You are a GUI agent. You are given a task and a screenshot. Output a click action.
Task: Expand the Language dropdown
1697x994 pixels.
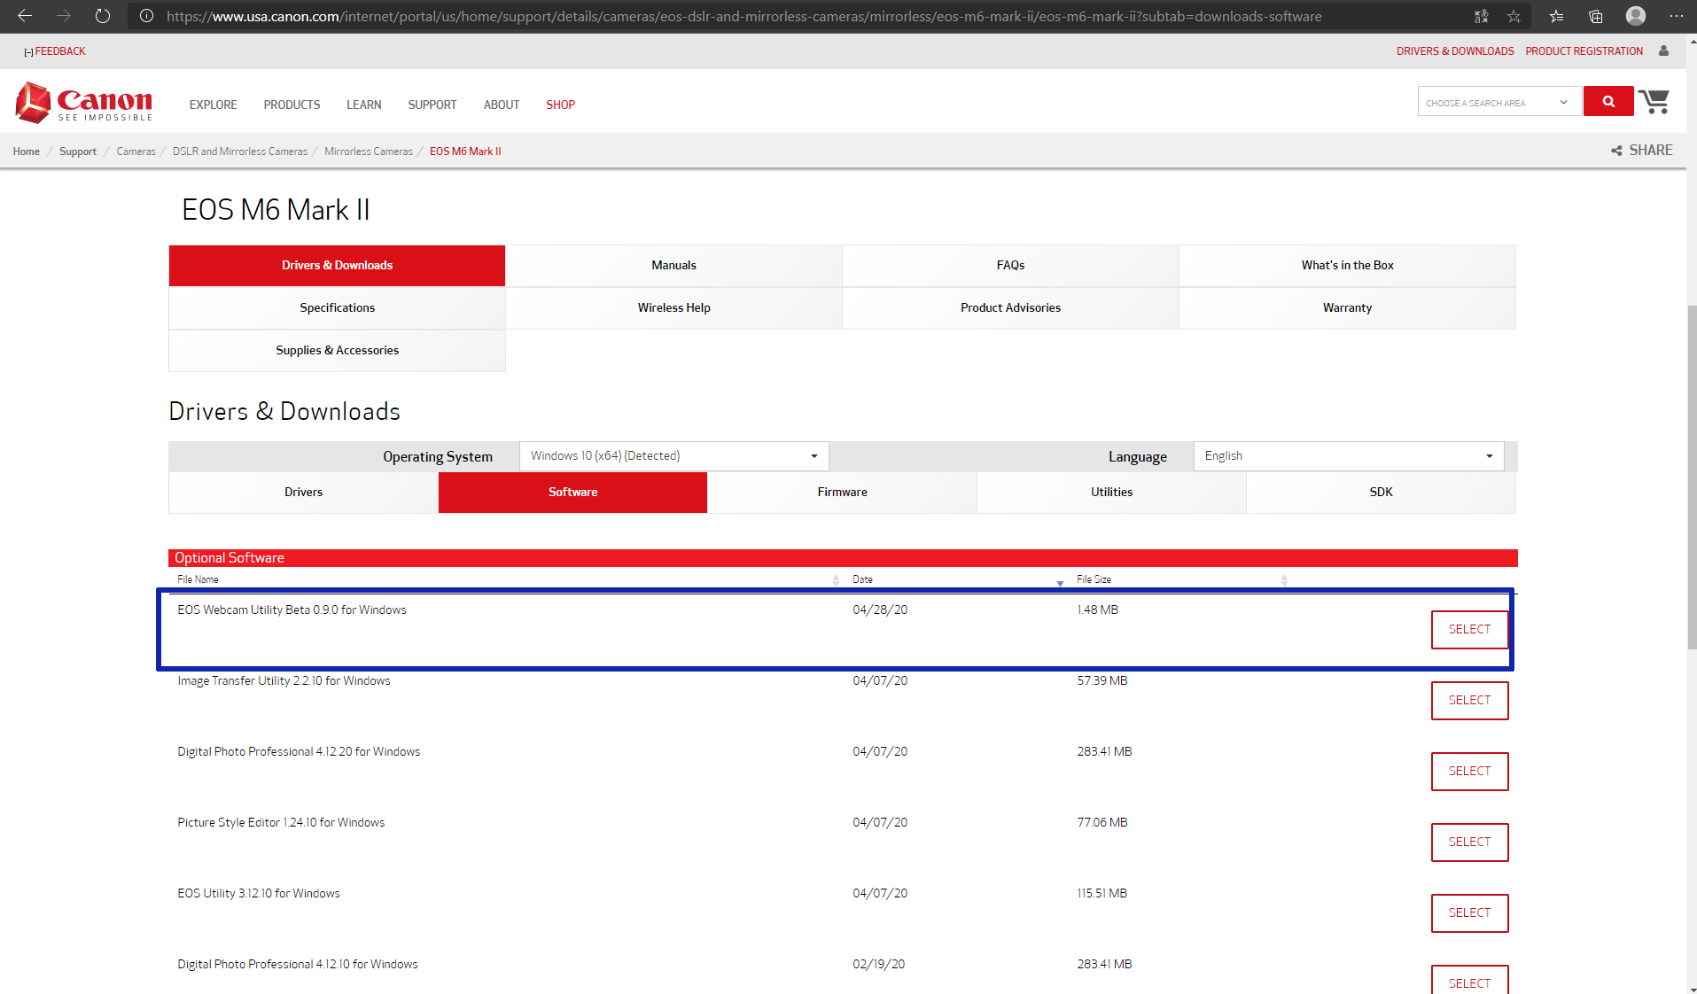(x=1348, y=456)
